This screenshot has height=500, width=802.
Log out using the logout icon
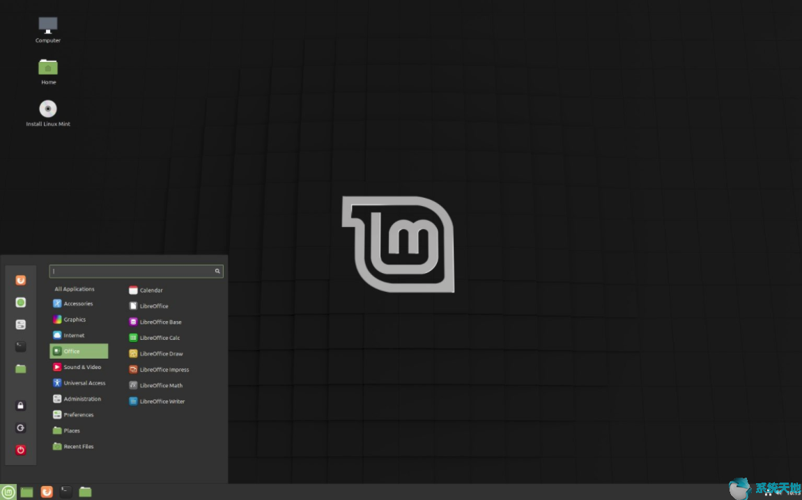[x=20, y=428]
